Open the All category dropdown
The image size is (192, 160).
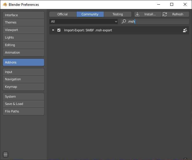tap(84, 21)
